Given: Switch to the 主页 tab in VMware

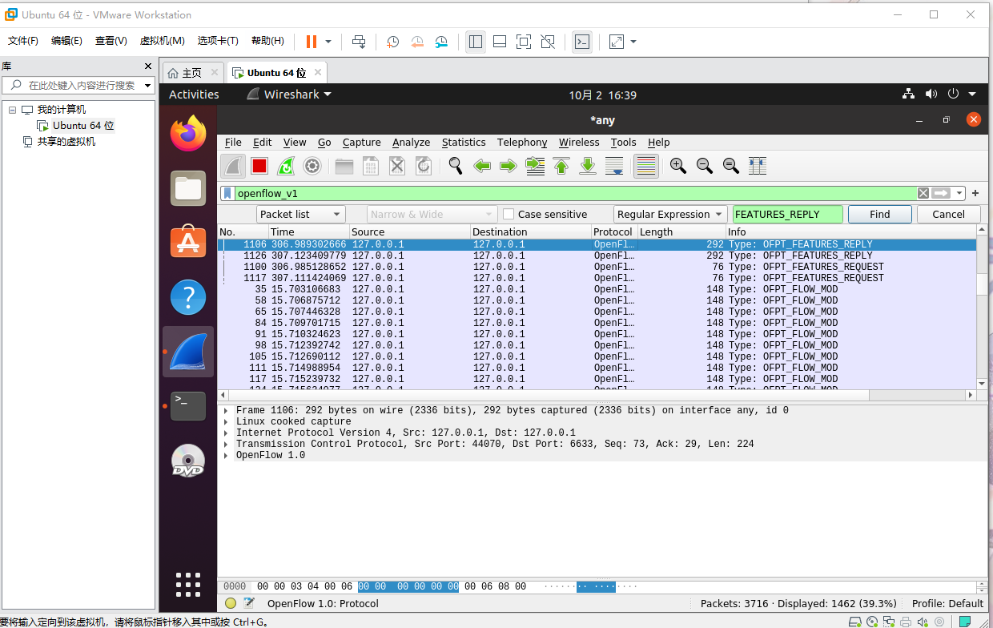Looking at the screenshot, I should coord(192,72).
